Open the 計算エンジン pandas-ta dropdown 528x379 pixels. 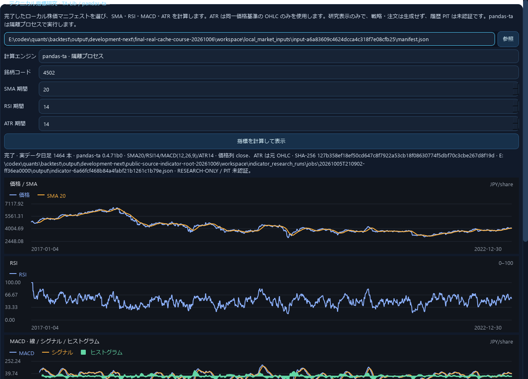pos(278,56)
